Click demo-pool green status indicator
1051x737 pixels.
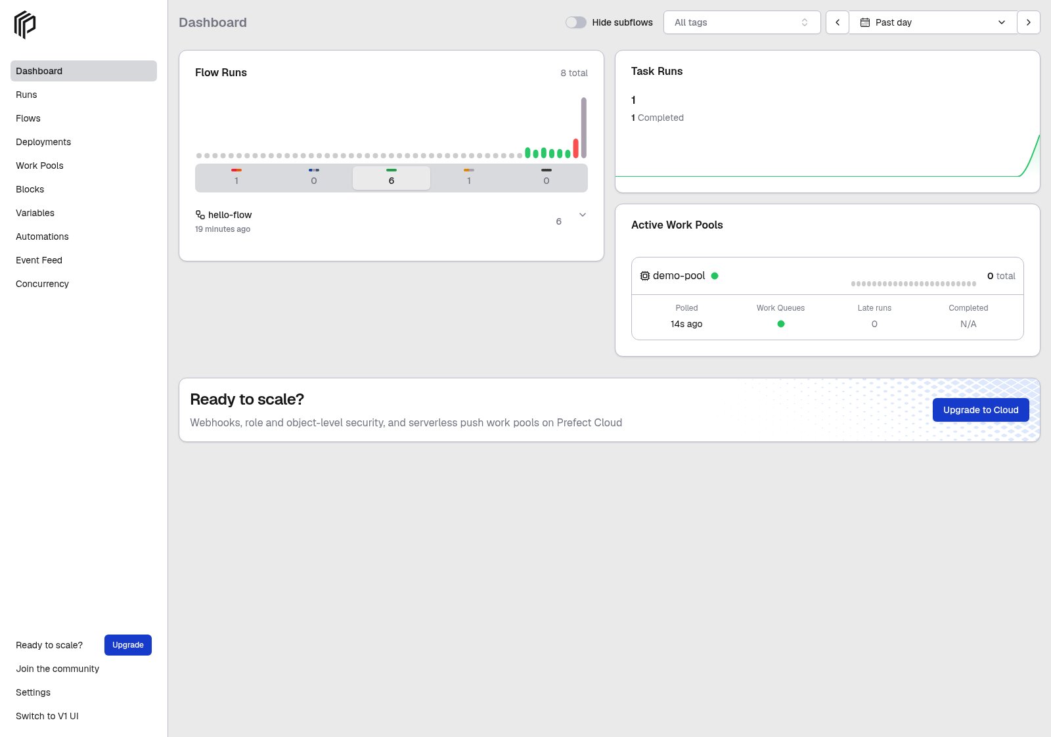click(x=715, y=276)
